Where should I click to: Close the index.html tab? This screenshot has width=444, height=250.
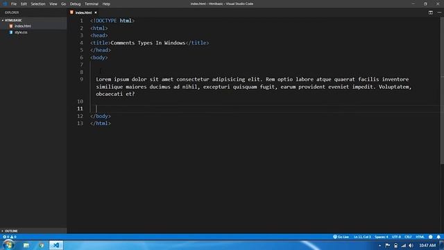click(96, 12)
